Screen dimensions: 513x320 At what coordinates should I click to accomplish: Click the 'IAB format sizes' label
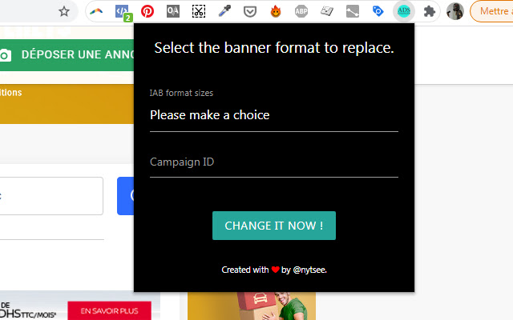point(181,93)
